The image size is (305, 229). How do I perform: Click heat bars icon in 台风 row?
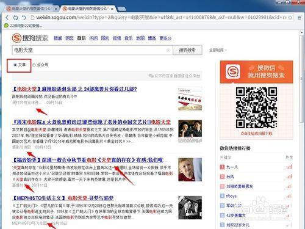coord(289,176)
